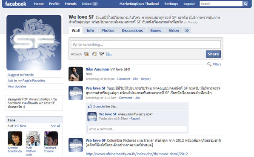The image size is (254, 157).
Task: Click in the Write something box
Action: coord(146,44)
